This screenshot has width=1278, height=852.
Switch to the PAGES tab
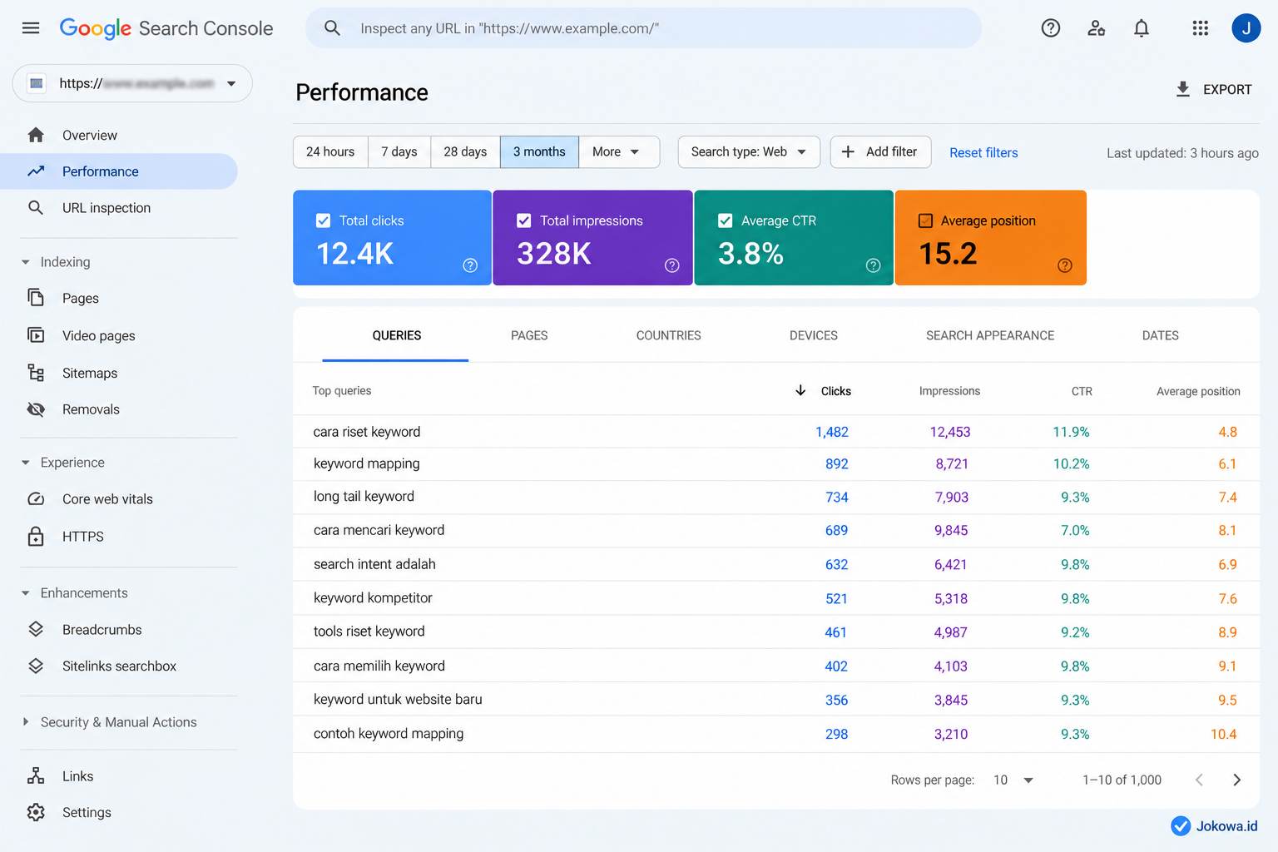tap(529, 335)
